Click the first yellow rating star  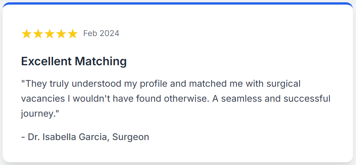[26, 34]
